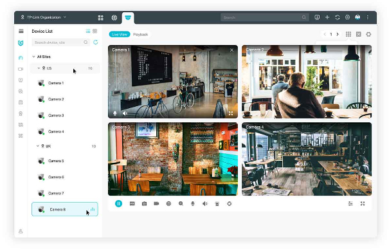Click the close-all-views box icon
389x251 pixels.
tap(359, 34)
